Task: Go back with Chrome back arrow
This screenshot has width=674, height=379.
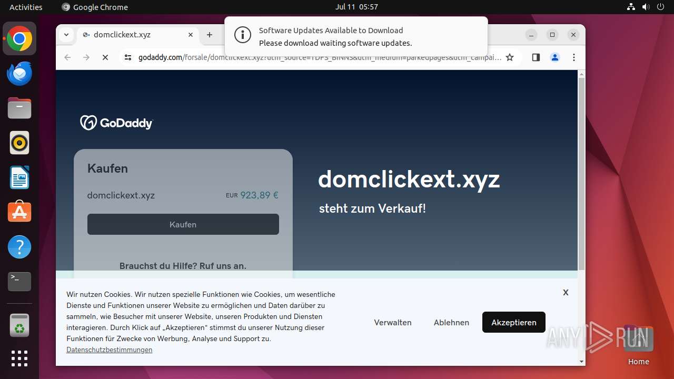Action: coord(67,57)
